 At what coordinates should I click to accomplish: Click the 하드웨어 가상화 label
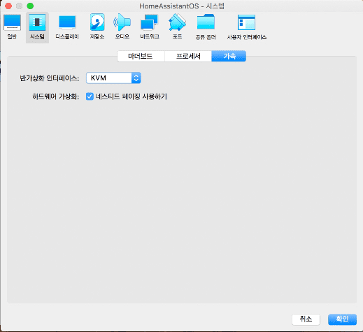[56, 96]
